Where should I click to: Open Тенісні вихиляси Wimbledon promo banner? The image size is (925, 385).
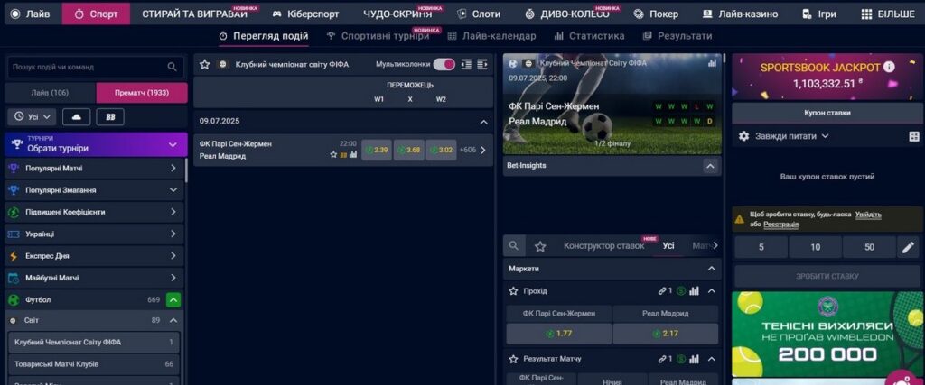pos(827,334)
